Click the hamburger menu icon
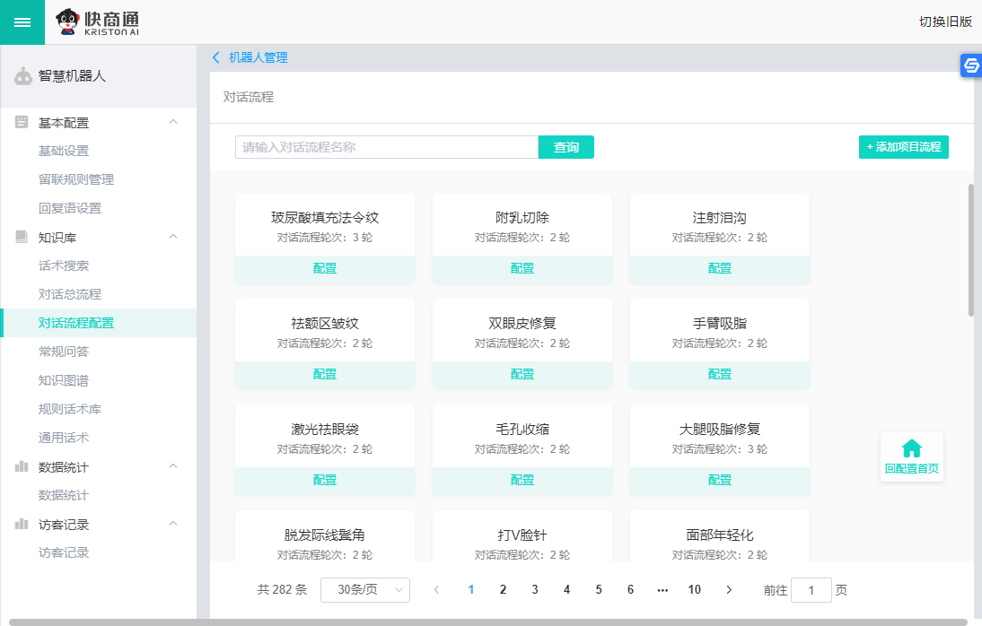The width and height of the screenshot is (982, 626). point(22,22)
